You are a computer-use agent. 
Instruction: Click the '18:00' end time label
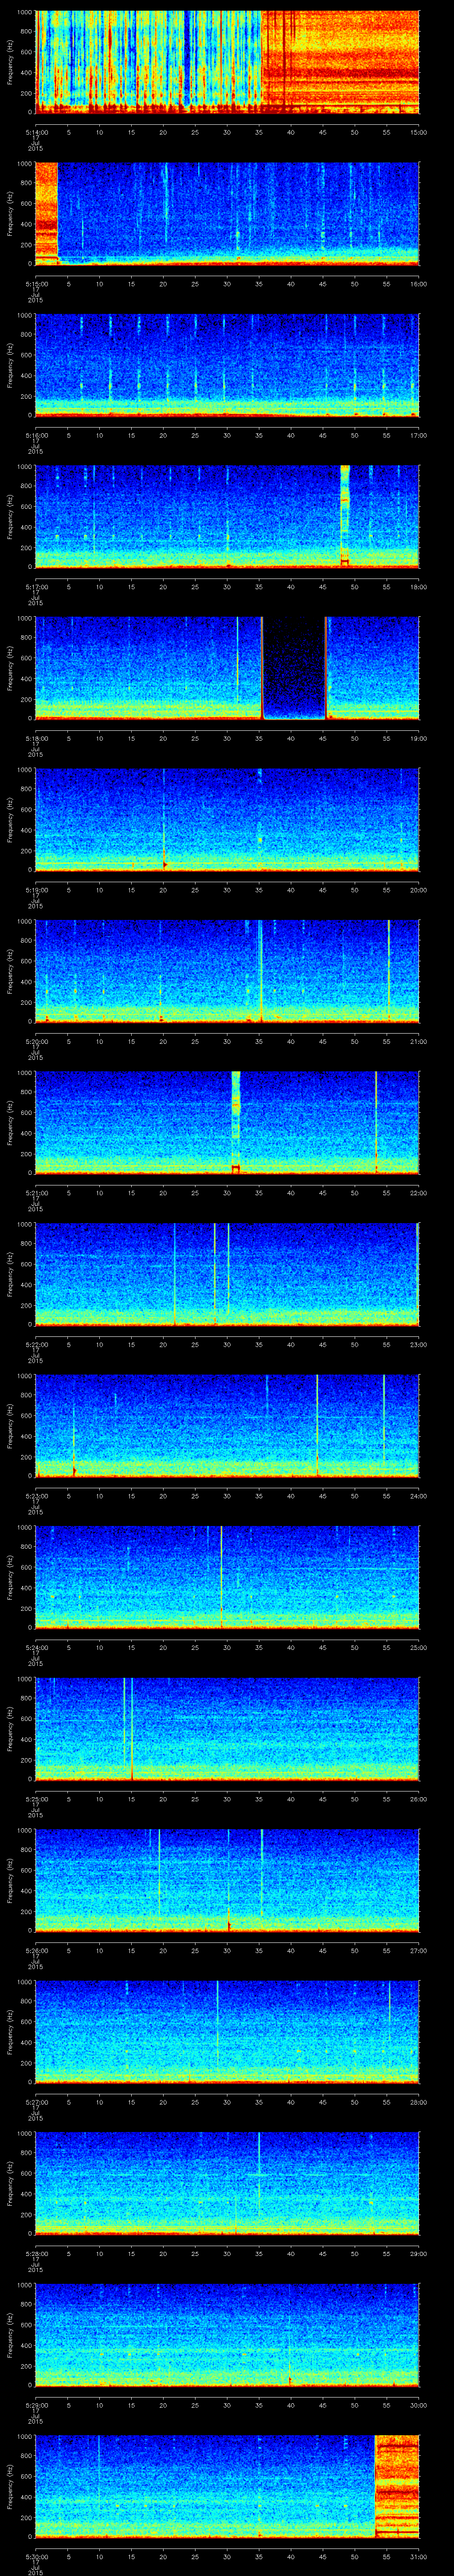point(419,586)
